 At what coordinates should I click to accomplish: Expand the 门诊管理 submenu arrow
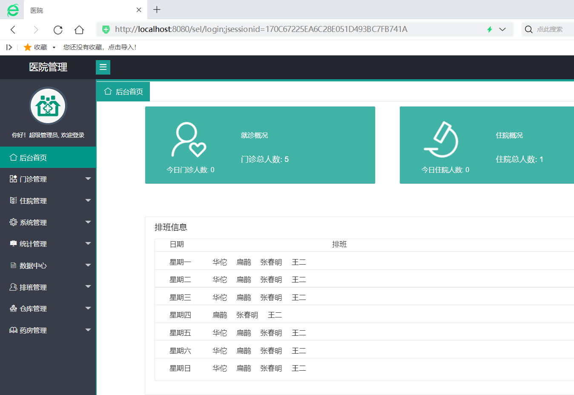(88, 179)
